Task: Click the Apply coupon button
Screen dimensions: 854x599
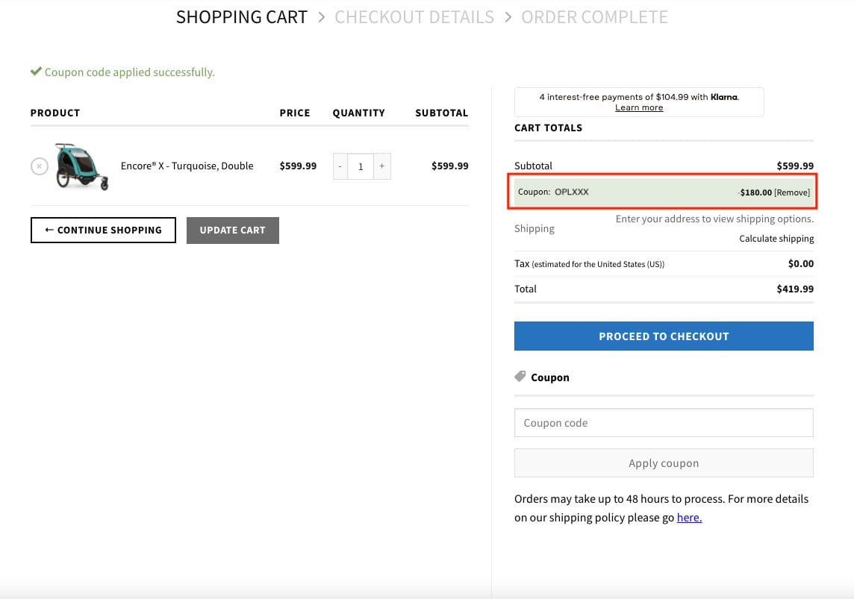Action: tap(664, 463)
